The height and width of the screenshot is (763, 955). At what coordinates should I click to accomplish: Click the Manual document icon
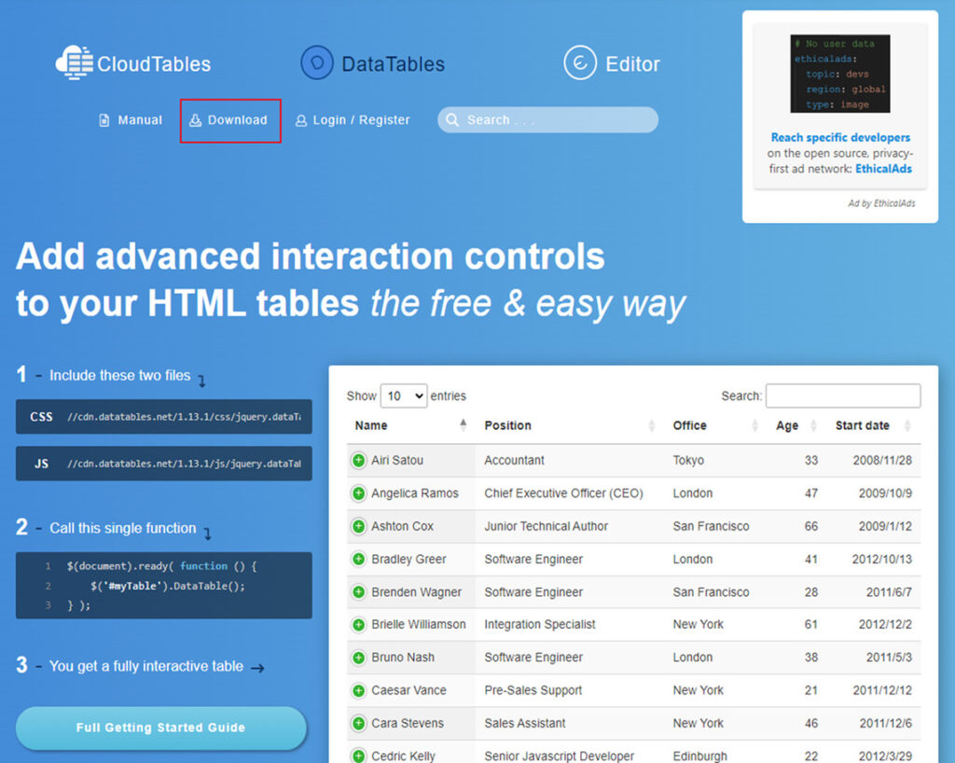pyautogui.click(x=104, y=120)
